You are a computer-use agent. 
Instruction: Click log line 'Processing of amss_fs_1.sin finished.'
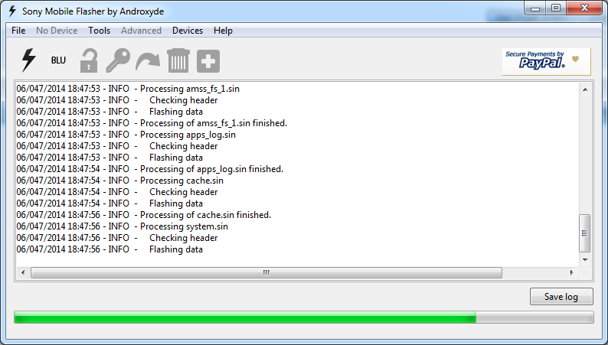tap(152, 123)
